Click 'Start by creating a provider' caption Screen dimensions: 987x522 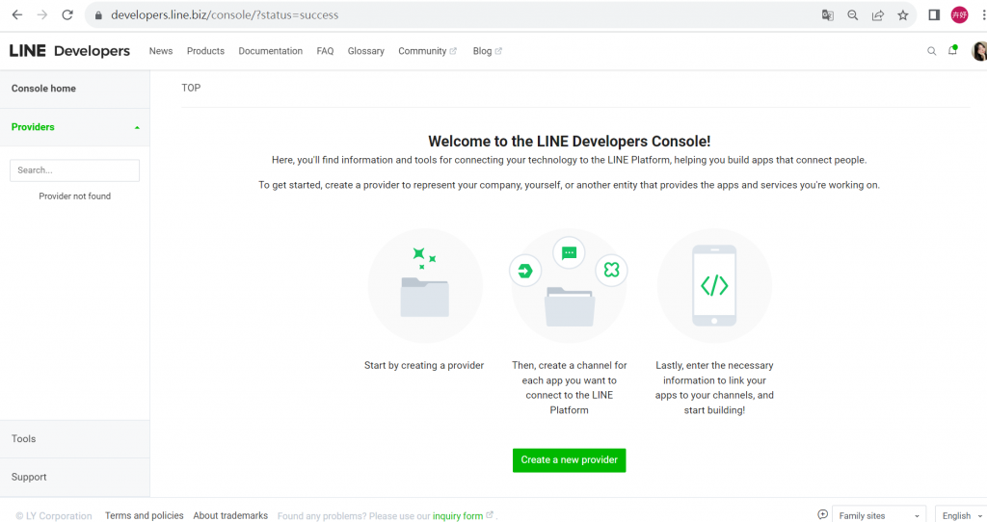click(x=424, y=365)
